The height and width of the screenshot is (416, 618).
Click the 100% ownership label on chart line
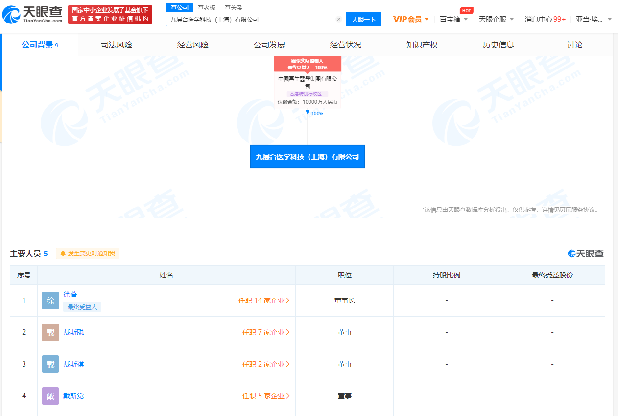tap(317, 113)
